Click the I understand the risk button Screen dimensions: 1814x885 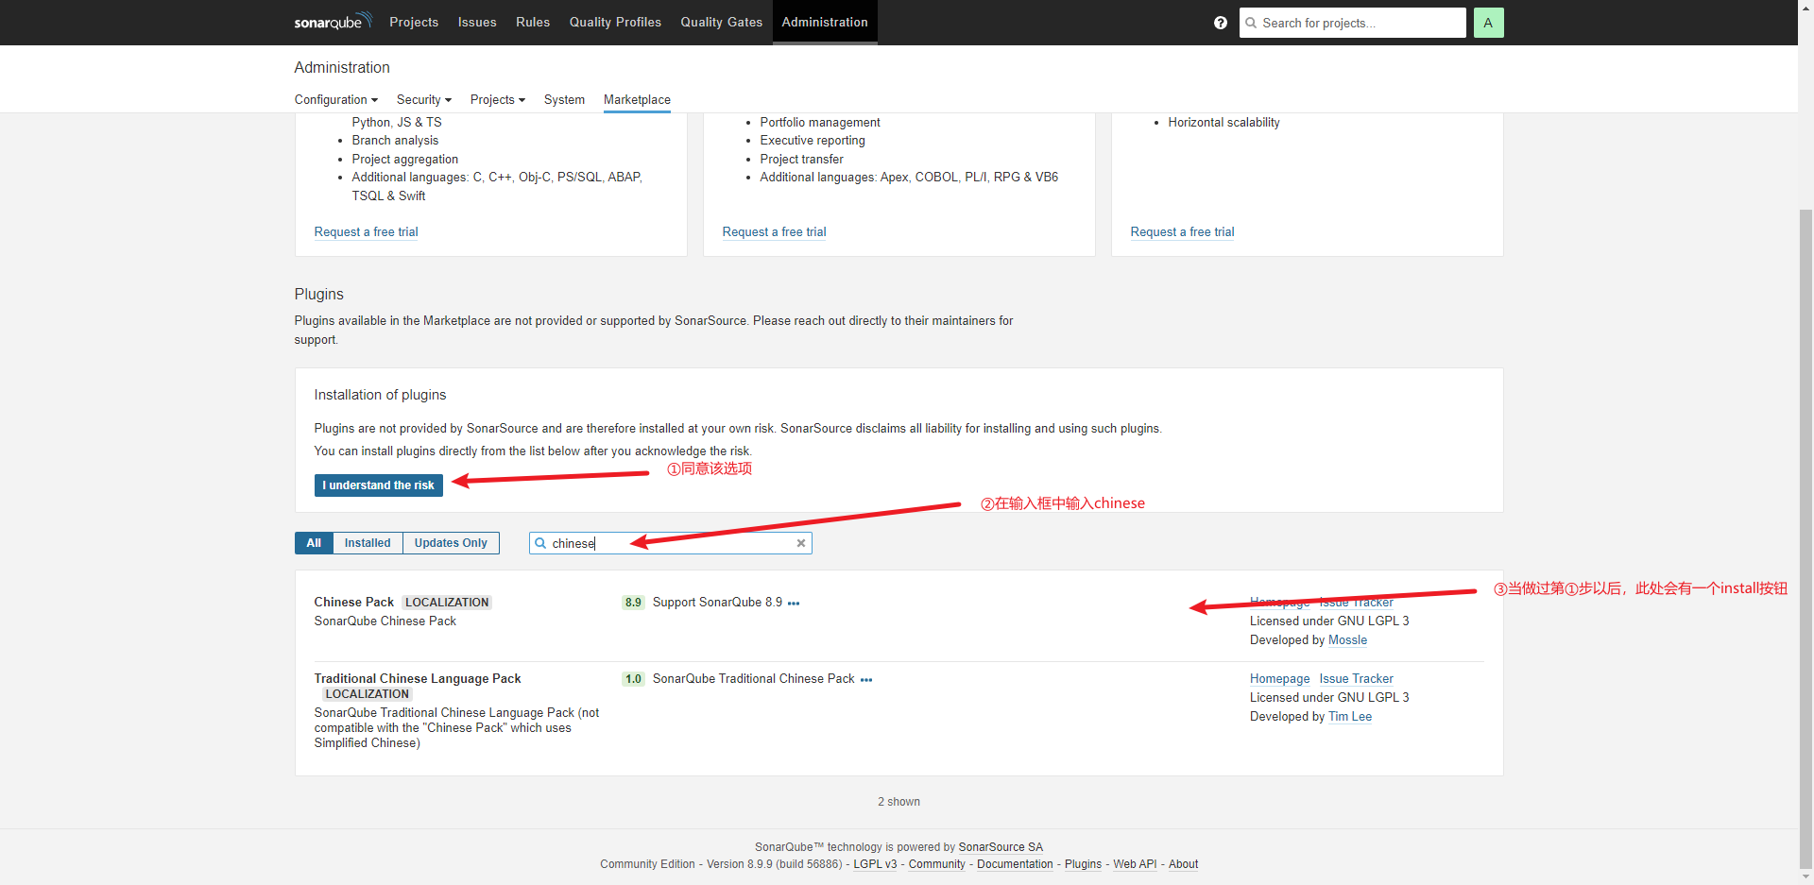[x=378, y=485]
